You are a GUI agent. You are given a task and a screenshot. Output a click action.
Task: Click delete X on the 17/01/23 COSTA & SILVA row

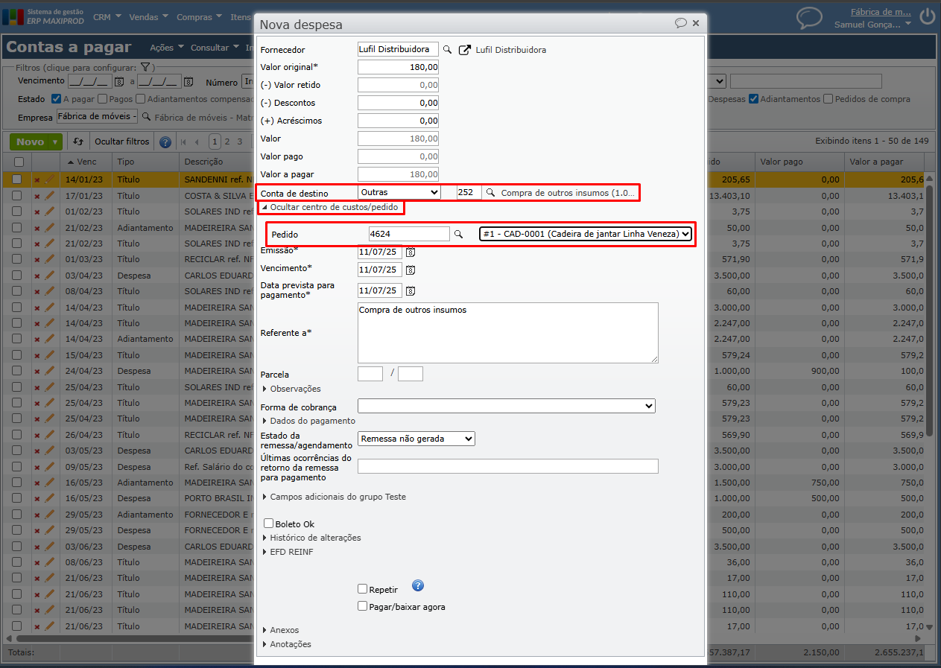click(37, 196)
